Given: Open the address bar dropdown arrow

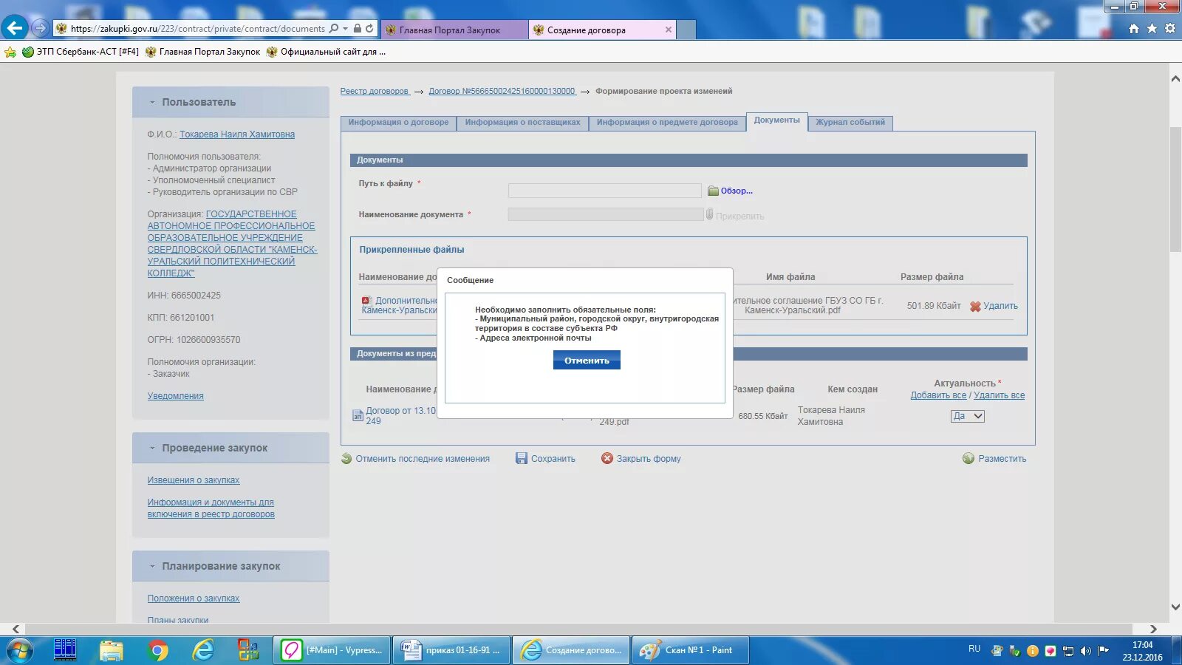Looking at the screenshot, I should [345, 28].
